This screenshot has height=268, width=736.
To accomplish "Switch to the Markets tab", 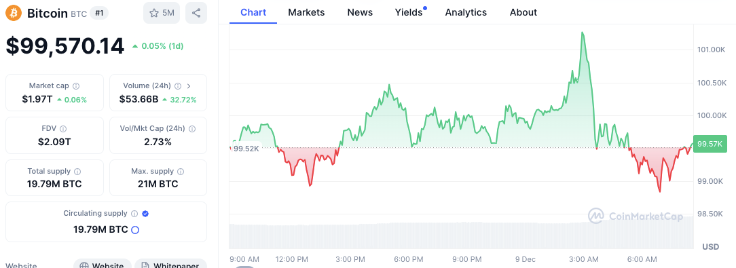I will point(306,12).
